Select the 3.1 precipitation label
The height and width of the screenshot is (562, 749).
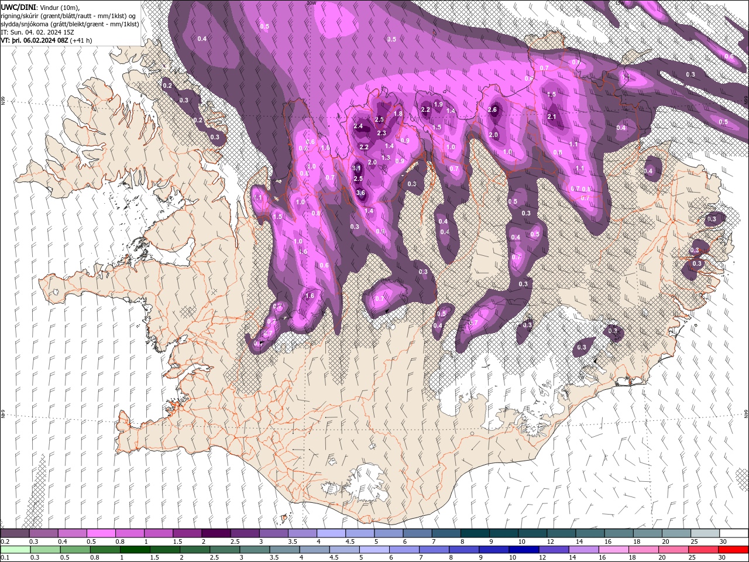tap(356, 168)
